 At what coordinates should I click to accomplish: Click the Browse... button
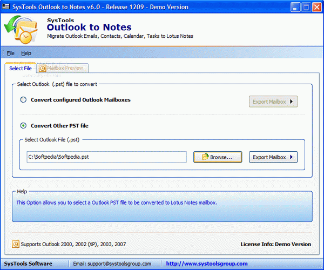tap(218, 157)
